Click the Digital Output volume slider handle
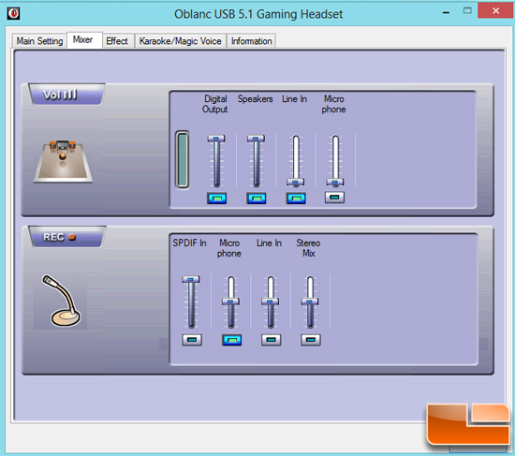 (x=216, y=139)
